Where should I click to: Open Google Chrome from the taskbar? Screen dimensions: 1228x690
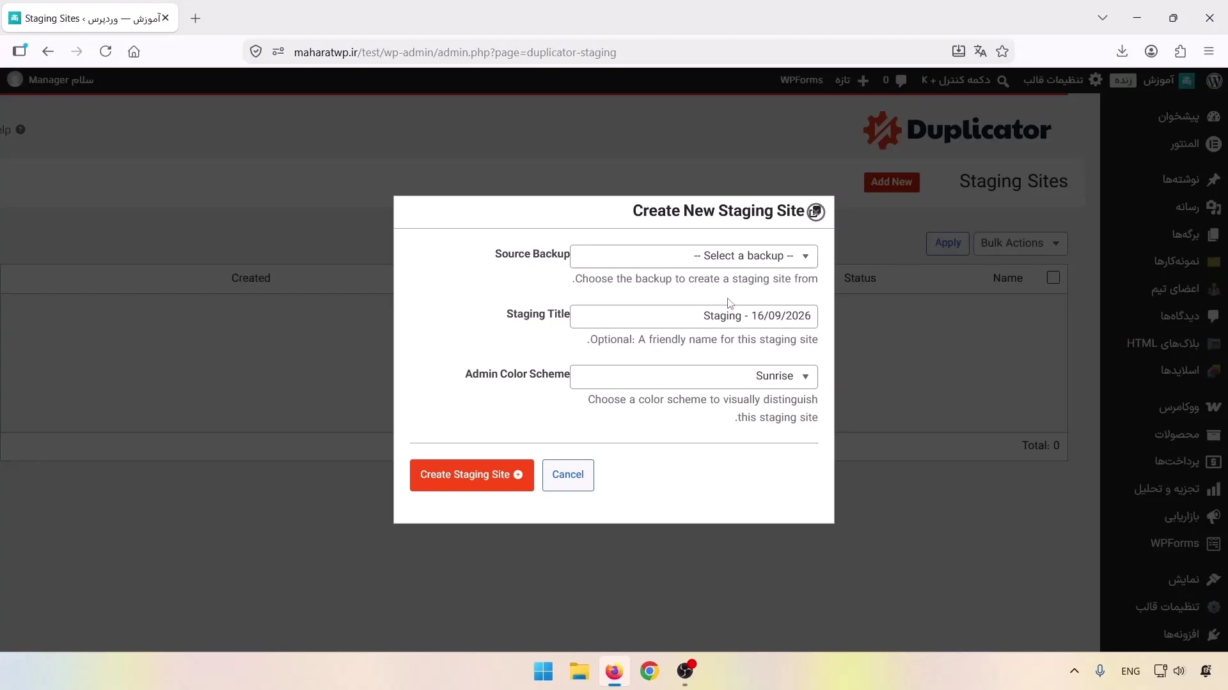click(x=650, y=671)
